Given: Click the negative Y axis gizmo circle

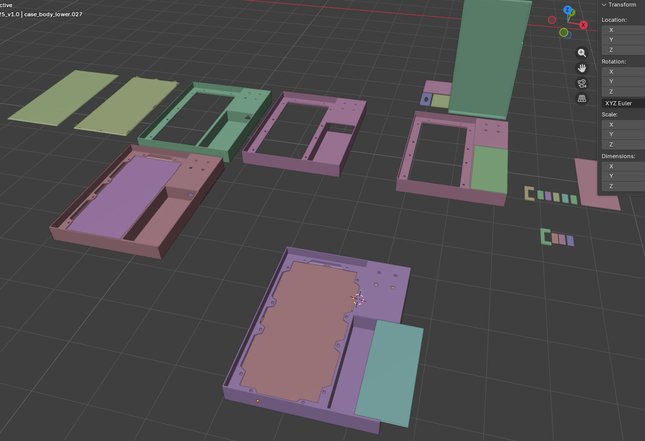Looking at the screenshot, I should pos(564,33).
